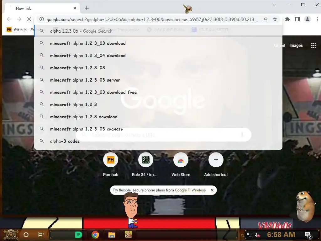The image size is (321, 241).
Task: Expand the tab search chevron
Action: [x=274, y=5]
